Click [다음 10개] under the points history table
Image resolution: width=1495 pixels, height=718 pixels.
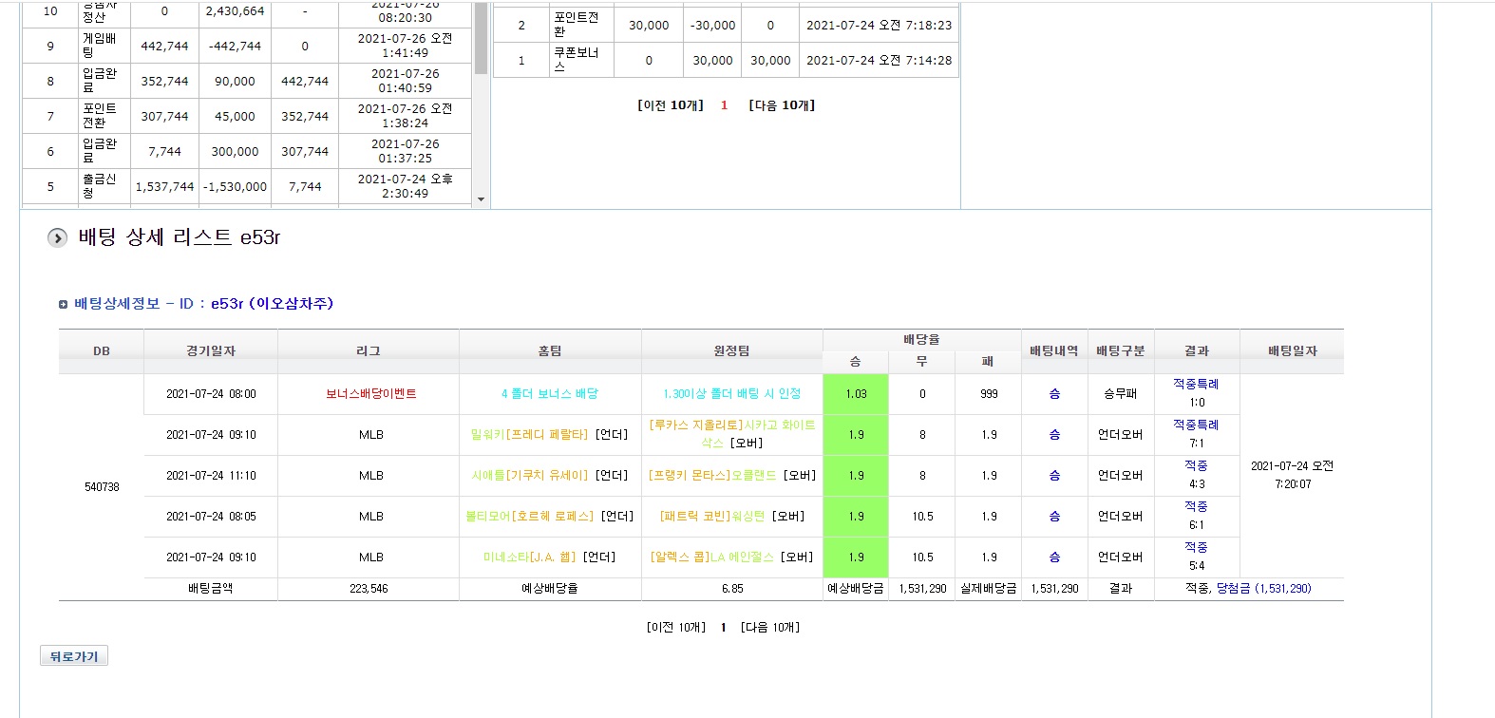coord(782,105)
